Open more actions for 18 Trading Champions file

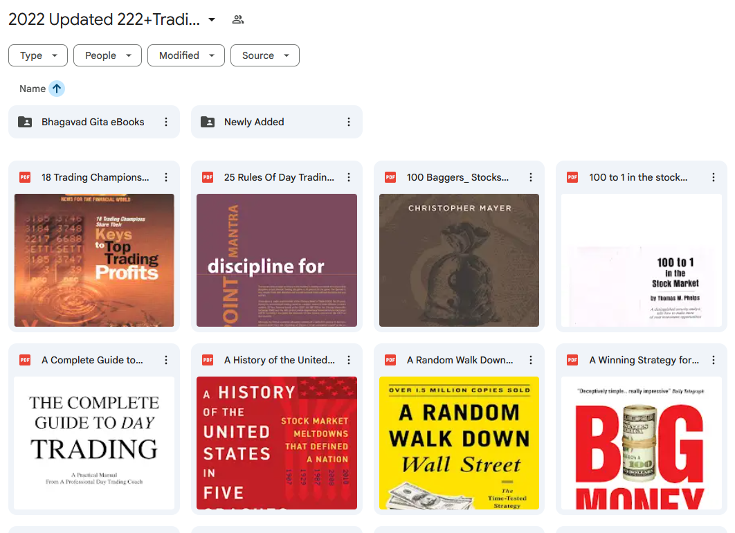coord(166,177)
